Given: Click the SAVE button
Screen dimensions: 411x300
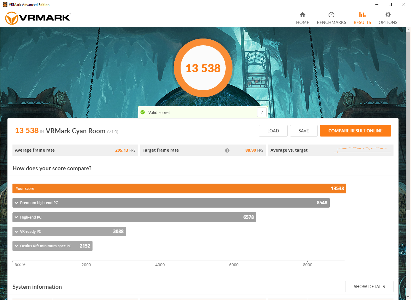Looking at the screenshot, I should coord(304,131).
